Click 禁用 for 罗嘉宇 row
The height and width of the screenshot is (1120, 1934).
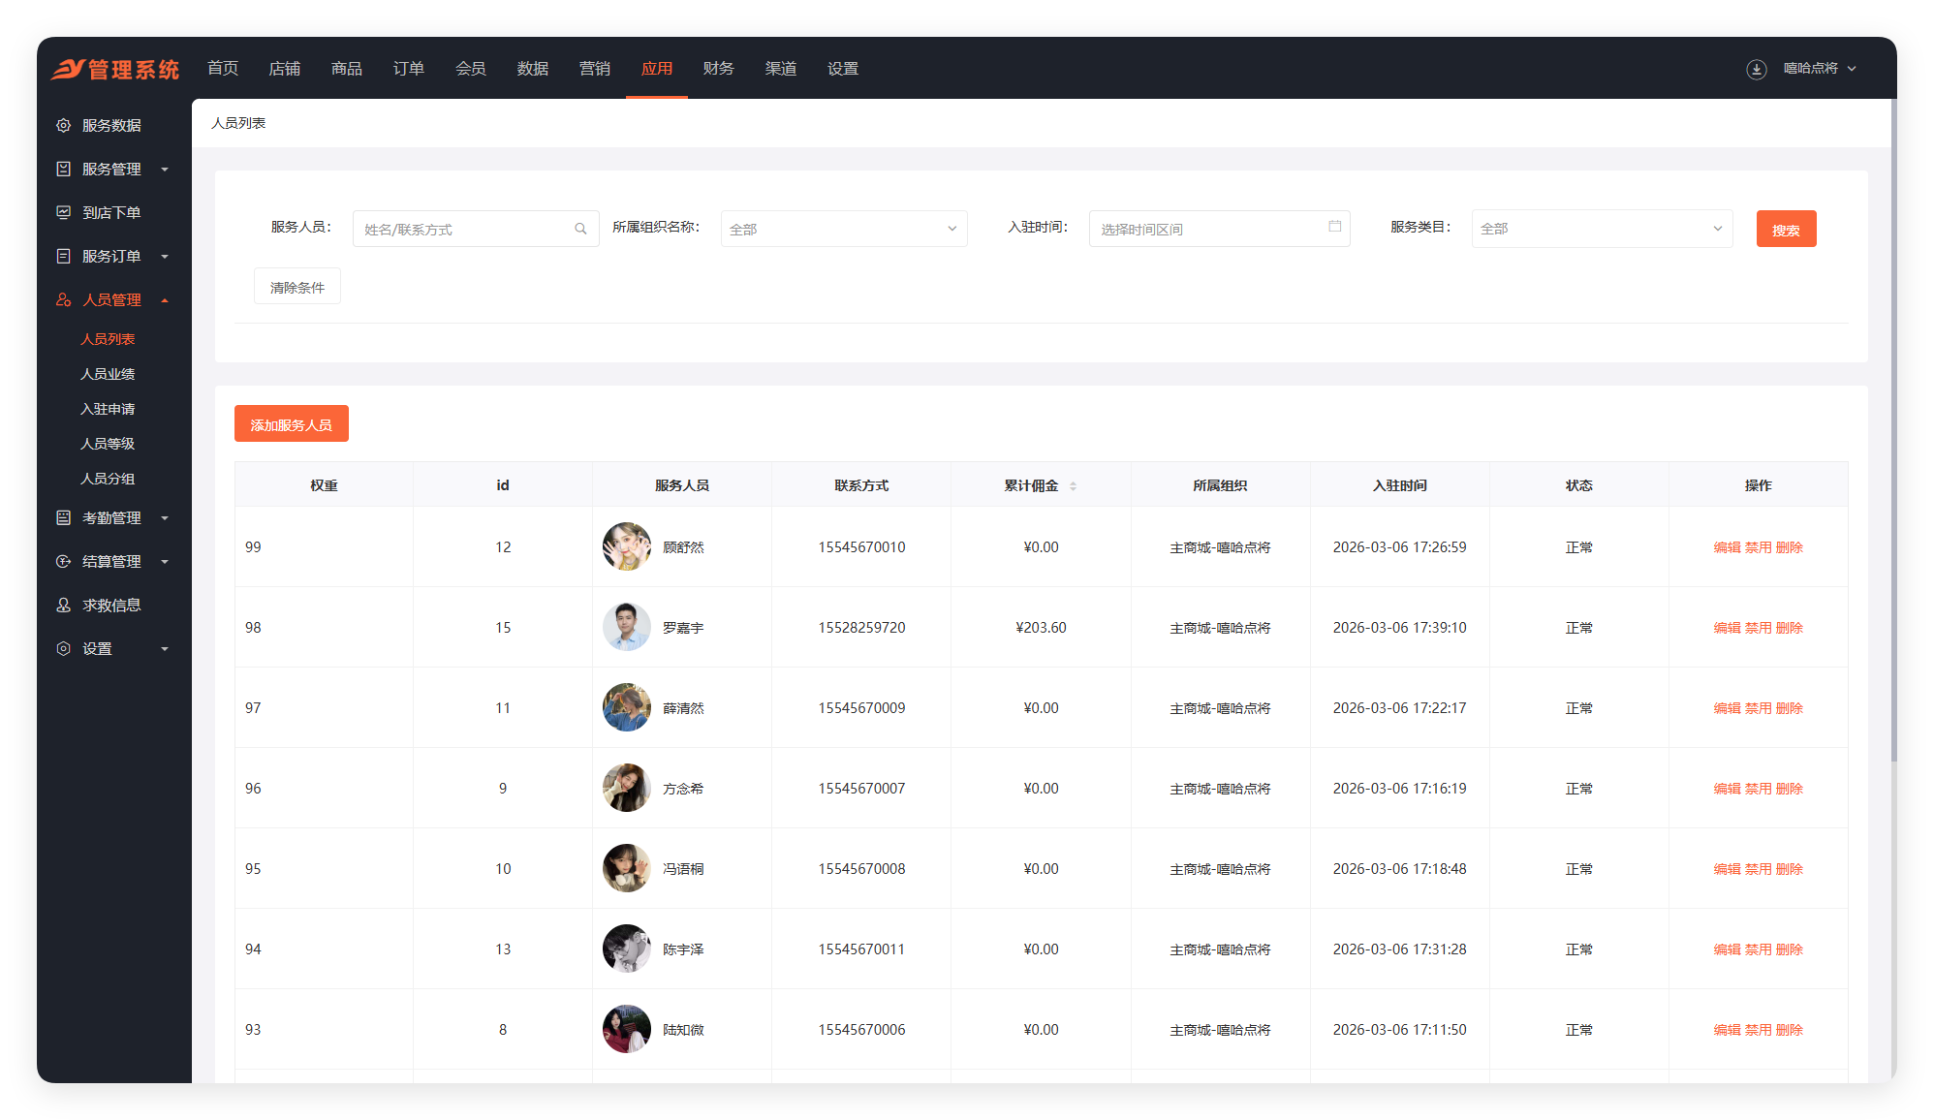pos(1758,628)
